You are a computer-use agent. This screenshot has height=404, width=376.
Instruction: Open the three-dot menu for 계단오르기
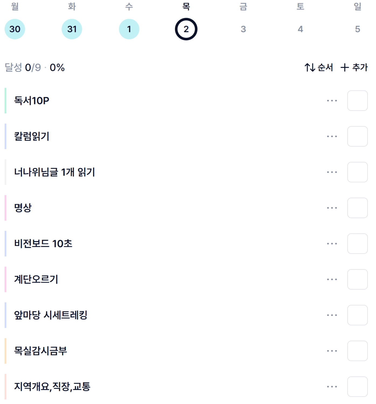(x=332, y=280)
